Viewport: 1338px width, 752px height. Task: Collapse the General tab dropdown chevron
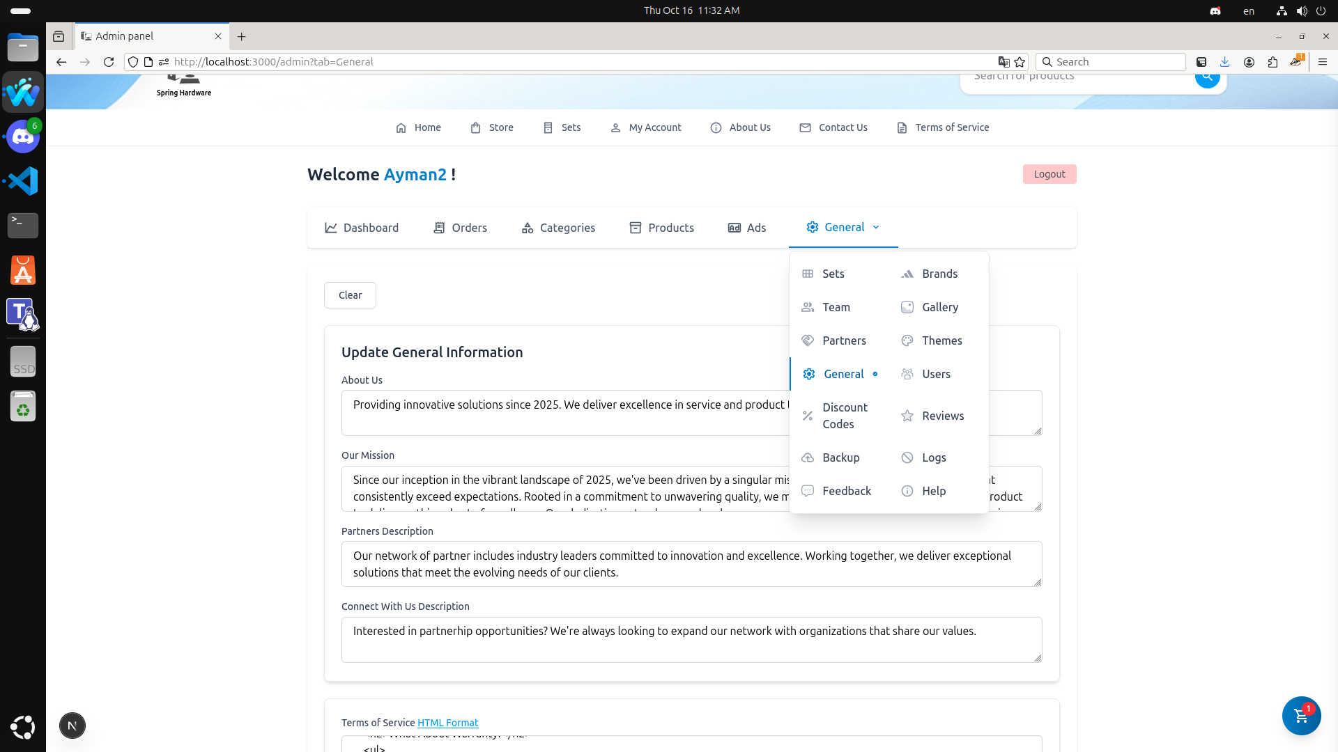tap(876, 228)
